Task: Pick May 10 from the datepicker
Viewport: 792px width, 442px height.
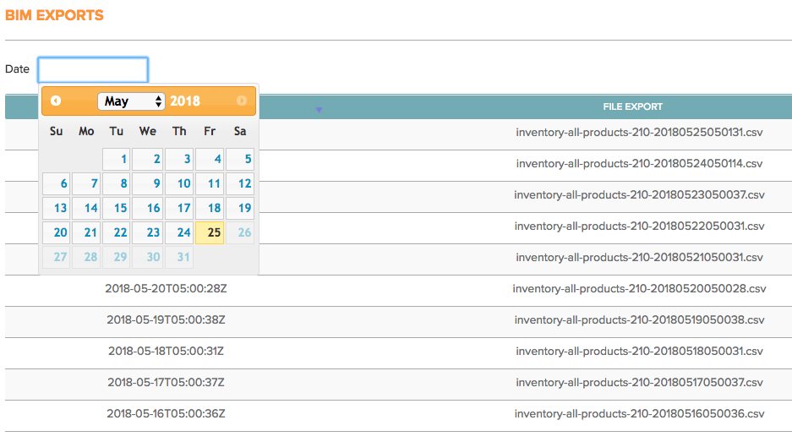Action: [x=179, y=183]
